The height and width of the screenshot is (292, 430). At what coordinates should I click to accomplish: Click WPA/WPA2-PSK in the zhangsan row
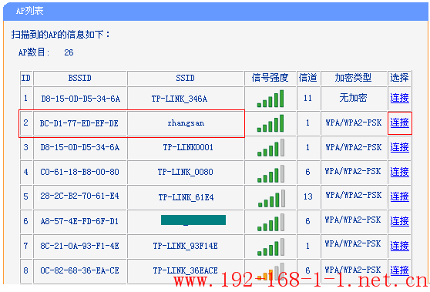point(354,123)
